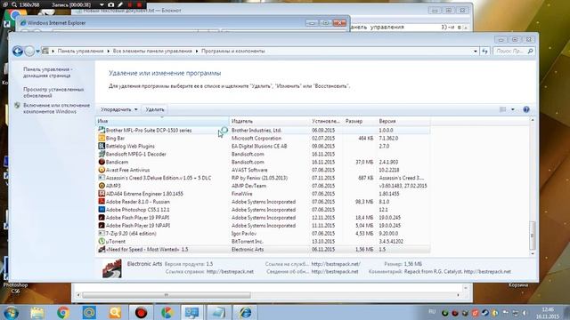Click the Ссылка справки bestrepack.net link
The width and height of the screenshot is (570, 320).
(230, 271)
